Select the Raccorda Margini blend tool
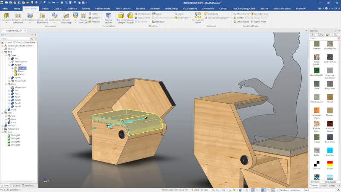Image resolution: width=341 pixels, height=192 pixels. coord(121,18)
